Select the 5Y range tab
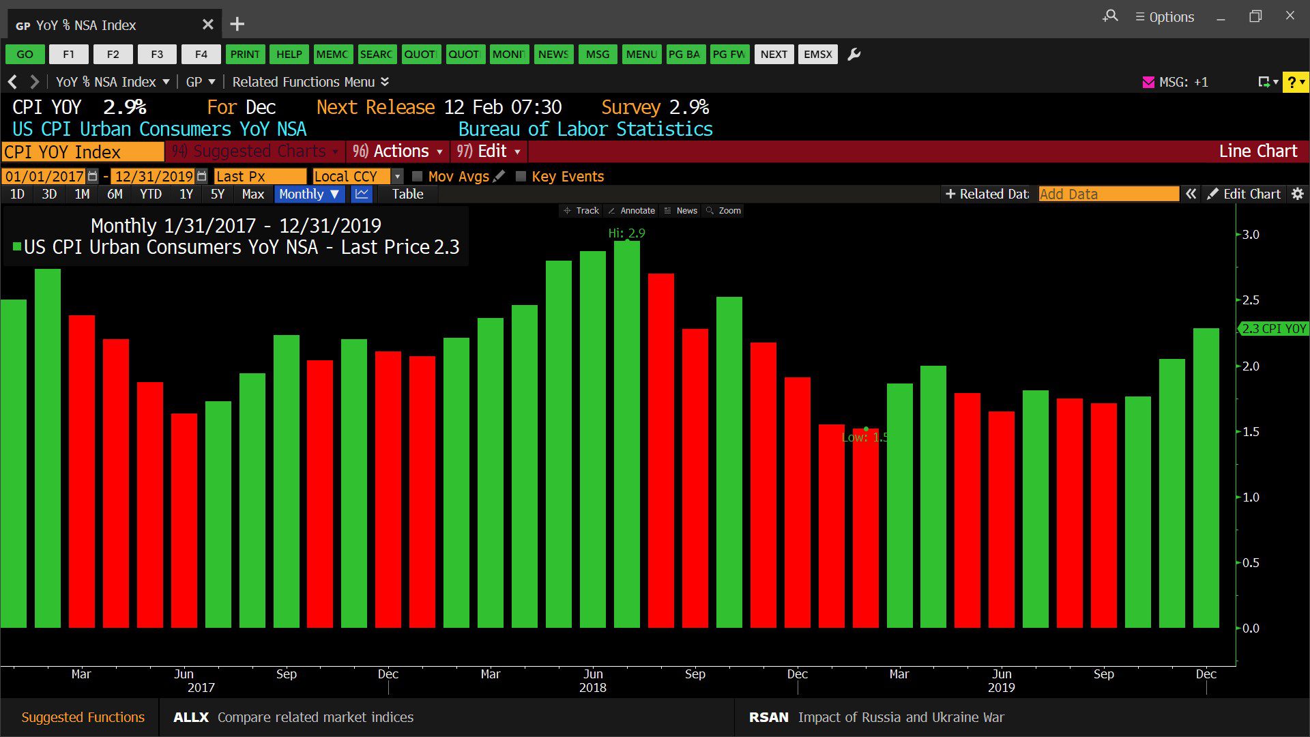Image resolution: width=1310 pixels, height=737 pixels. [217, 194]
